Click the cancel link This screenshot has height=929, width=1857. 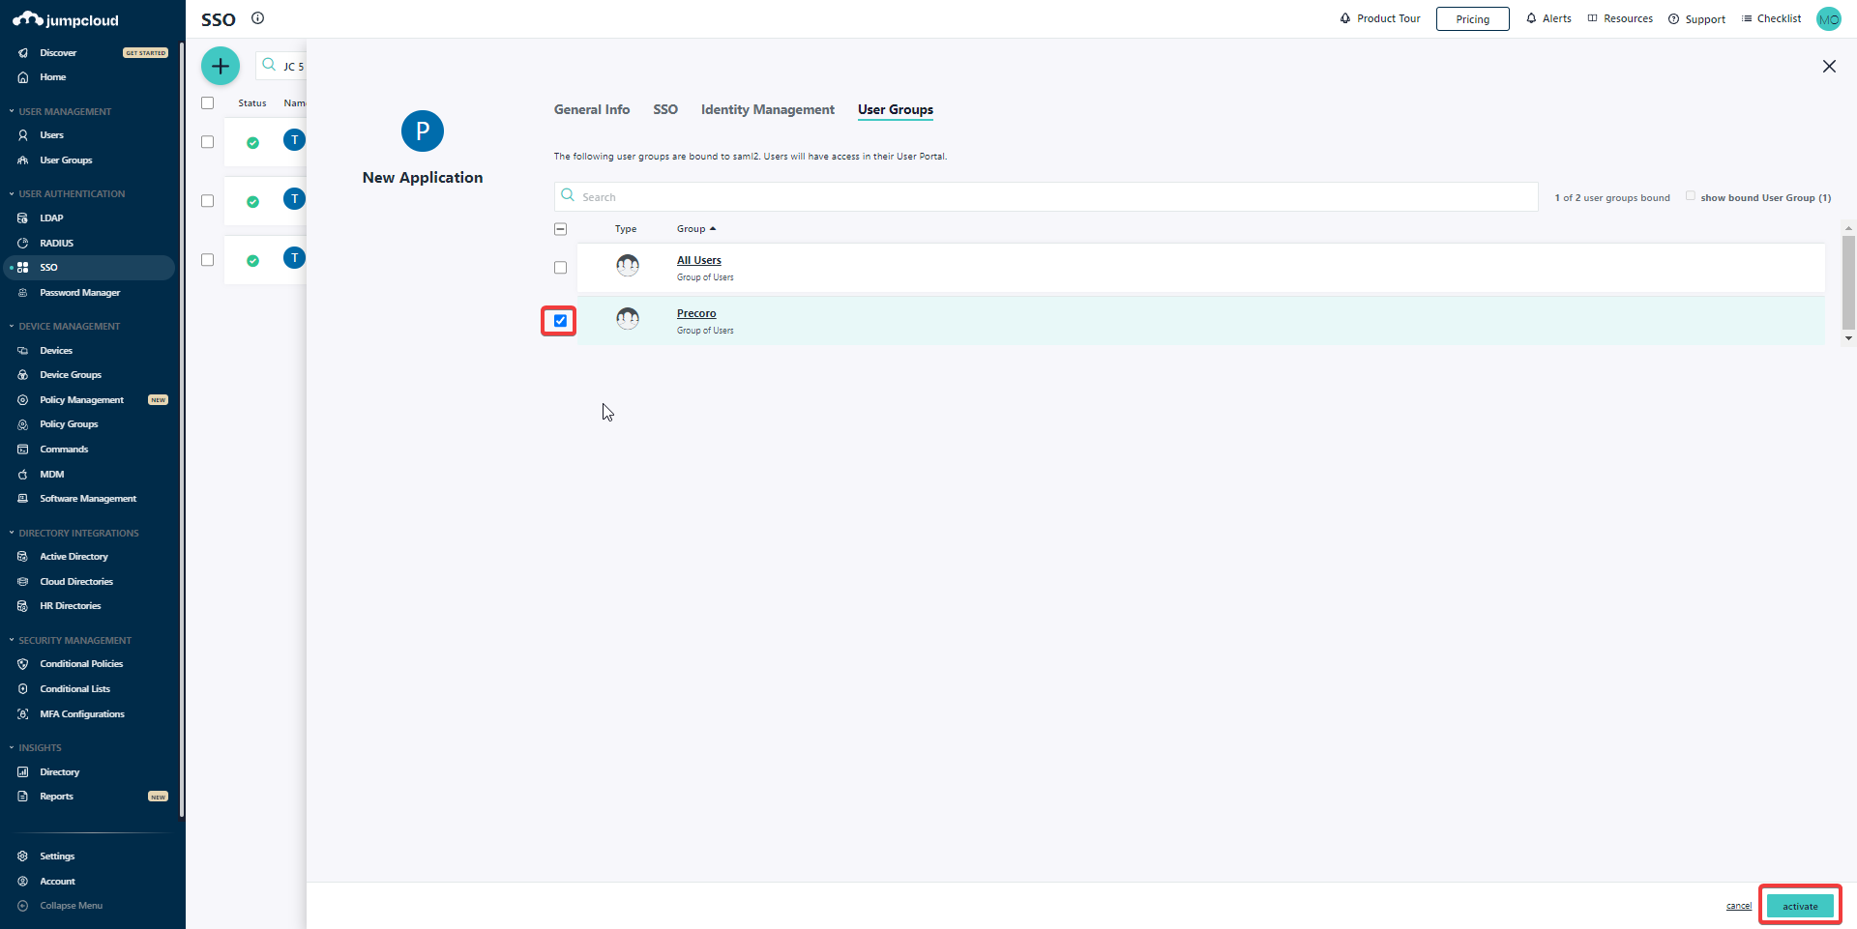[x=1739, y=907]
